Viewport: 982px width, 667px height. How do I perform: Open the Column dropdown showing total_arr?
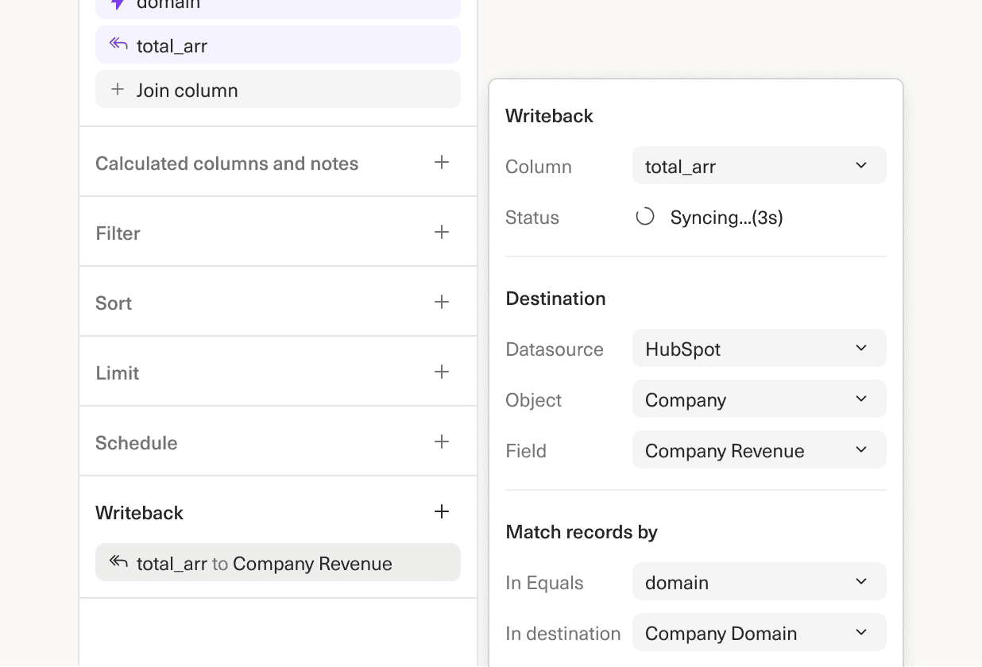tap(759, 165)
